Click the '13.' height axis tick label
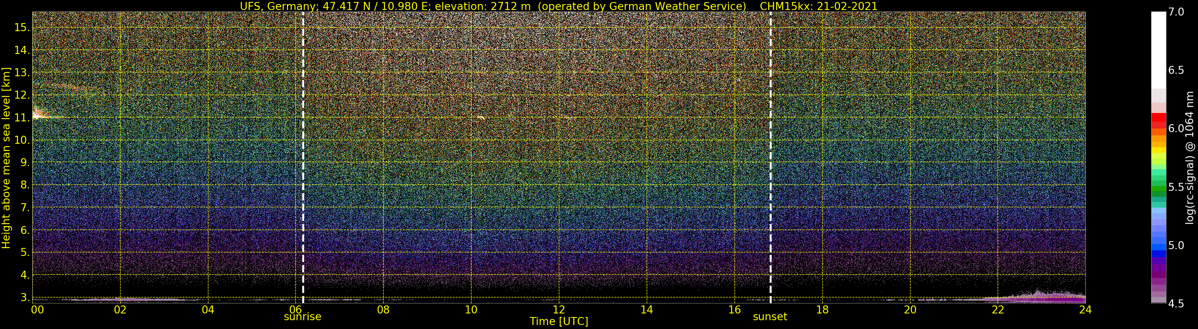The width and height of the screenshot is (1198, 329). pyautogui.click(x=22, y=73)
